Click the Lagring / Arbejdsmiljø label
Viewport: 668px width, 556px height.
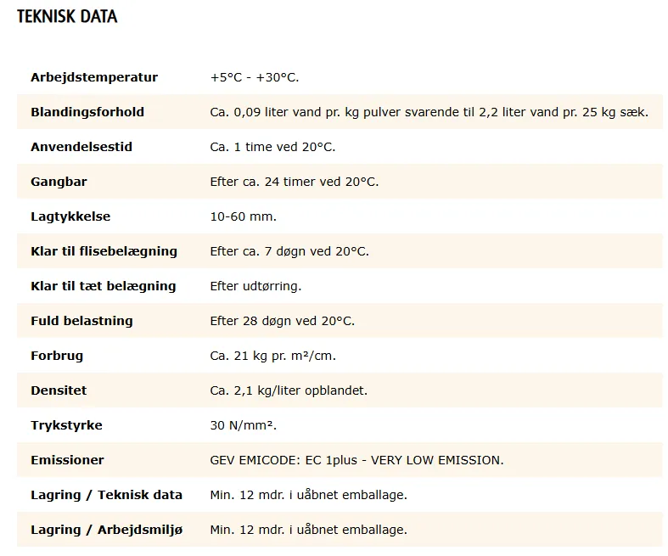pos(106,530)
